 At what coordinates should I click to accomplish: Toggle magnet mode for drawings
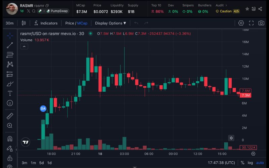[x=10, y=139]
